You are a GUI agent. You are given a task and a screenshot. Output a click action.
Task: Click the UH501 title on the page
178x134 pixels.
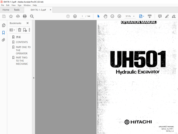coord(138,59)
